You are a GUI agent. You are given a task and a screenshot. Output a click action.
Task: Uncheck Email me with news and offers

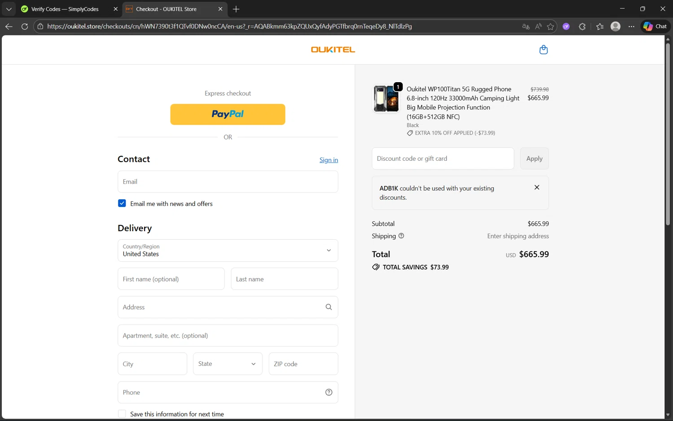point(122,203)
